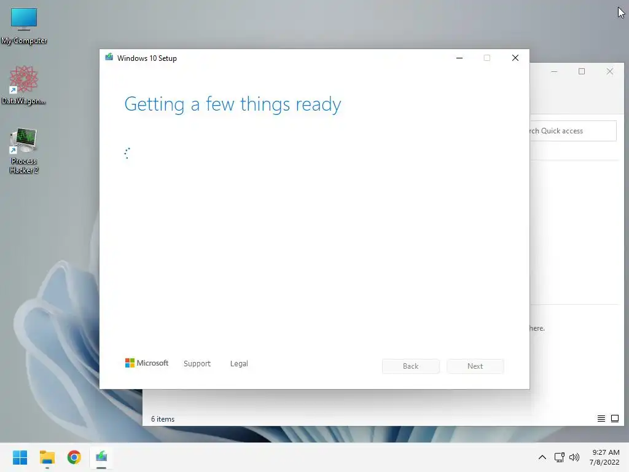Switch Explorer to large icons view
Screen dimensions: 629x472
click(614, 419)
